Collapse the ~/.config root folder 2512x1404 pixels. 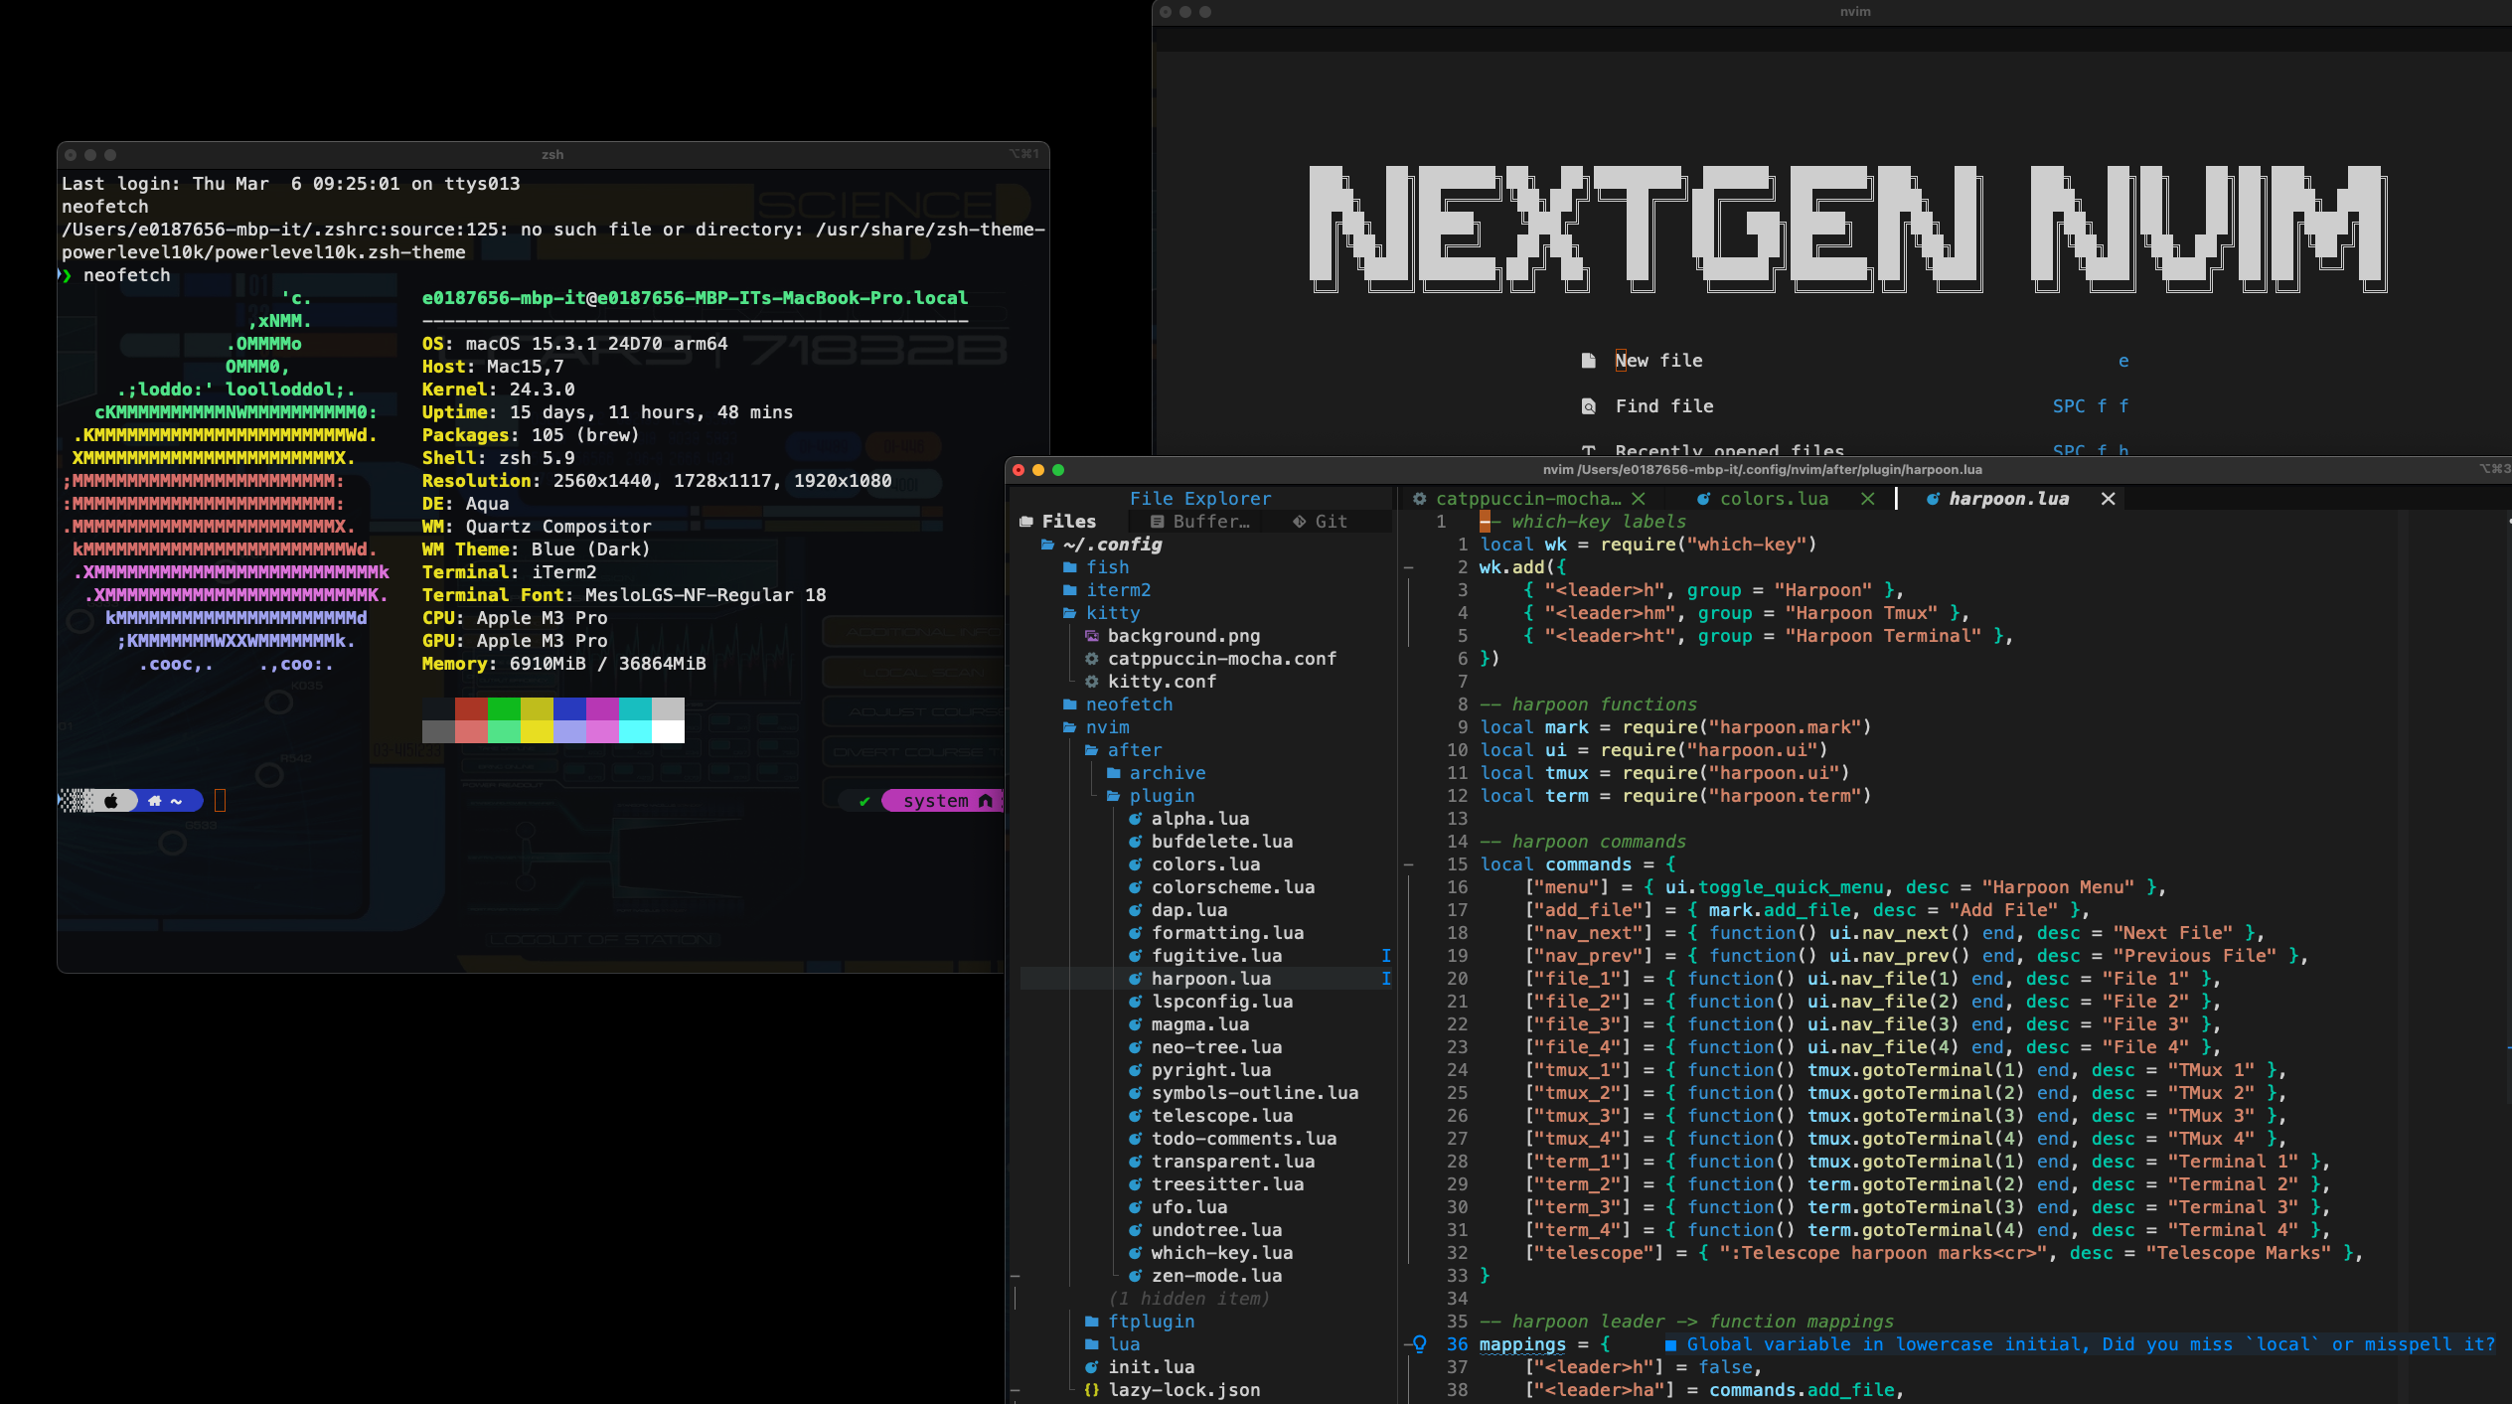(1101, 545)
